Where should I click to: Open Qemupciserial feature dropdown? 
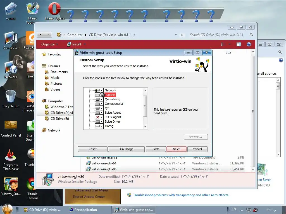coord(102,104)
